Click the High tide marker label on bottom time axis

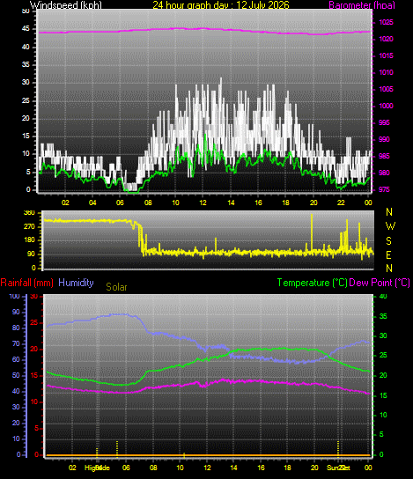tap(97, 468)
